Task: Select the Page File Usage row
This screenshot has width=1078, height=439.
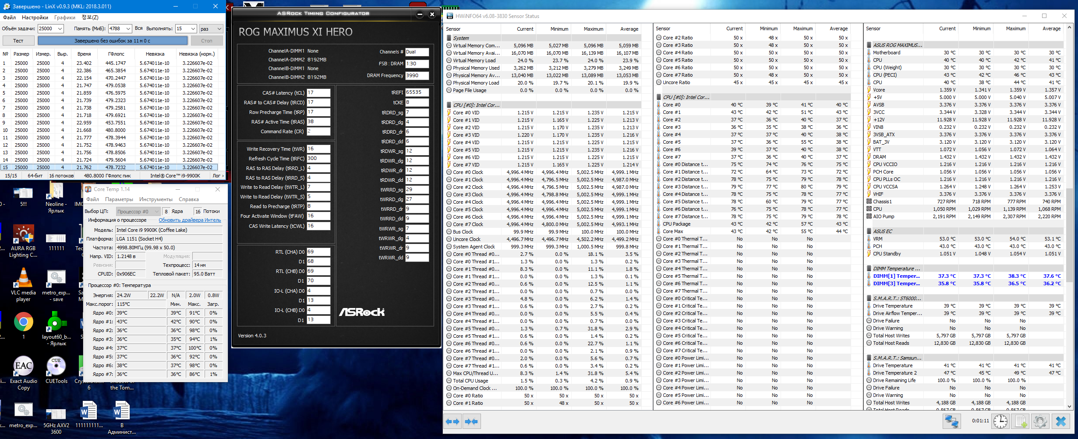Action: pos(543,90)
